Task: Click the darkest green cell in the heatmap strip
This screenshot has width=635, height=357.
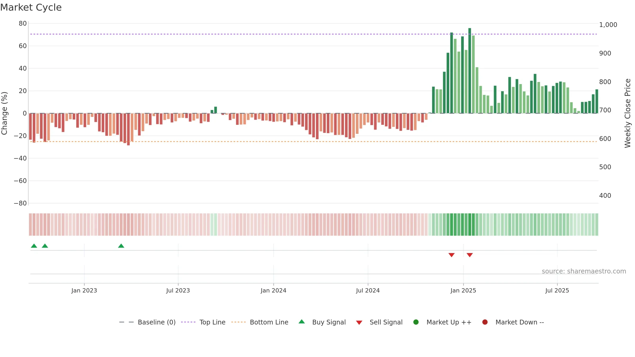Action: click(x=470, y=225)
